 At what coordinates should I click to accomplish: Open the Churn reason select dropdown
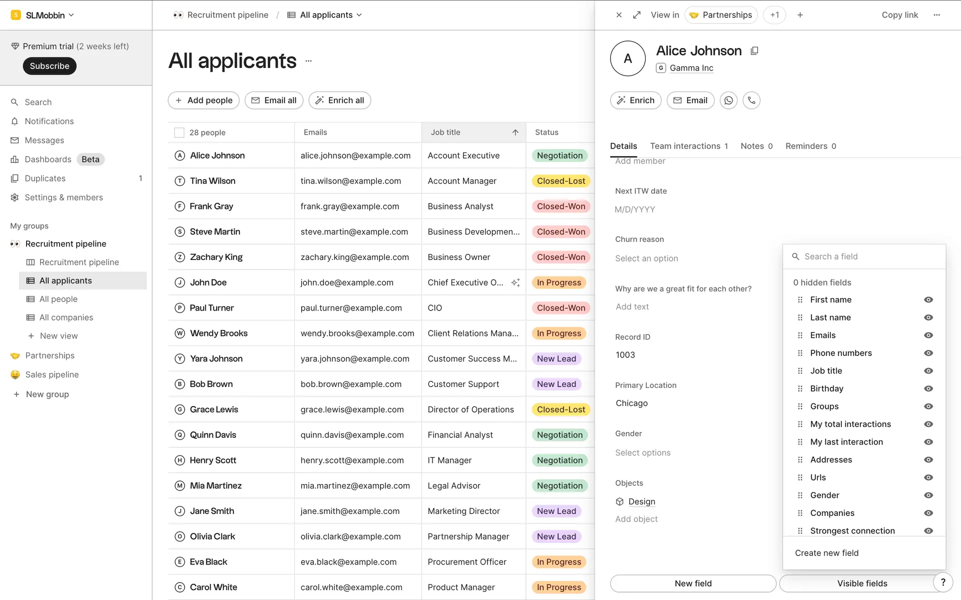(x=646, y=258)
